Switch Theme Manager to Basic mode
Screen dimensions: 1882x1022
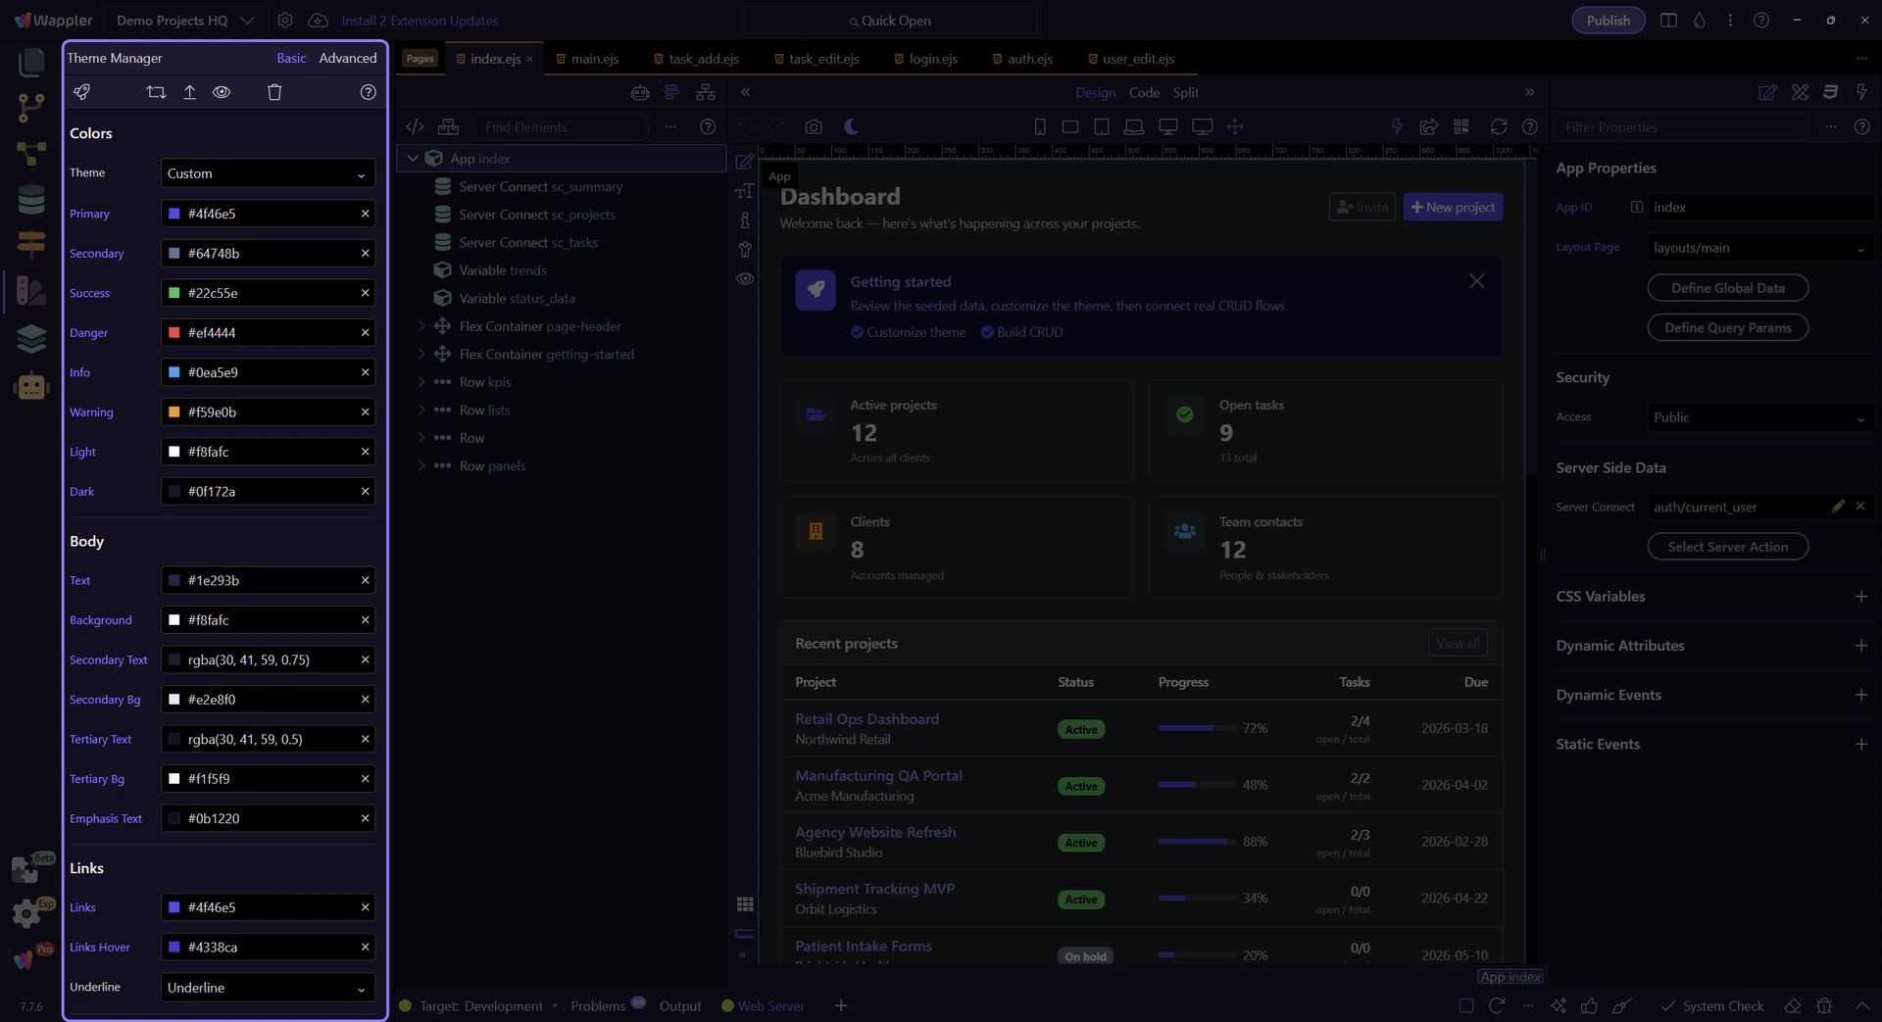click(x=291, y=59)
